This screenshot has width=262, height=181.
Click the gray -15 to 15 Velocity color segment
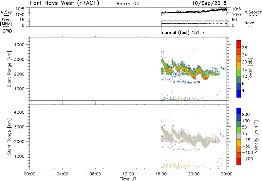239,137
